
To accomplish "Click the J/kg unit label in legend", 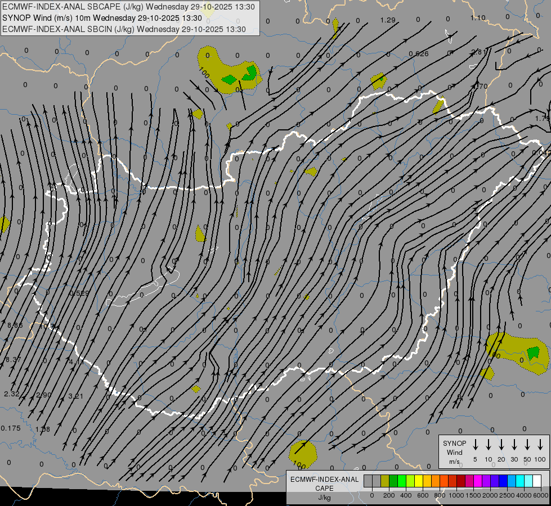I will 324,498.
